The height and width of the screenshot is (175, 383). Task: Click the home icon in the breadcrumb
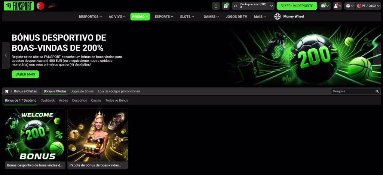tap(7, 91)
